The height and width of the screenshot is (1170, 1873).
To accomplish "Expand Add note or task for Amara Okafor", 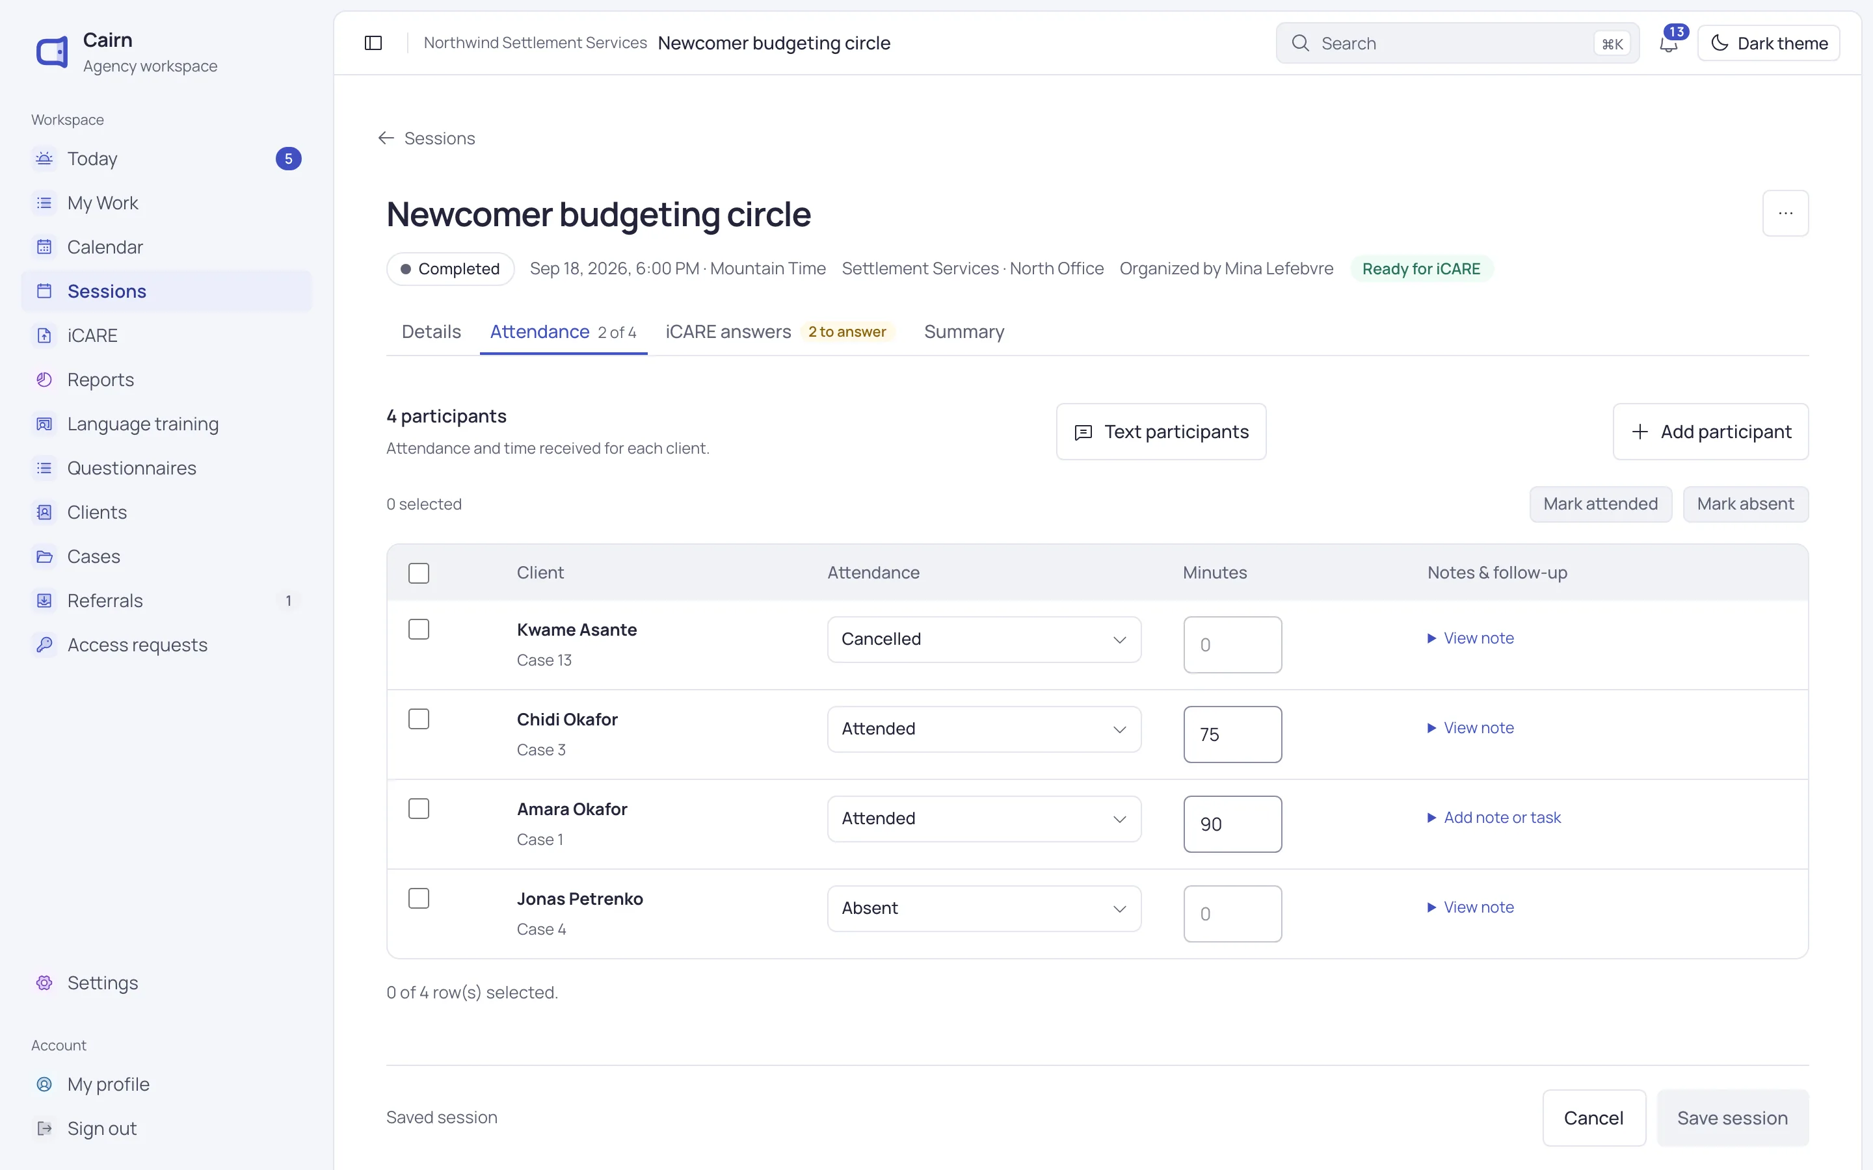I will [1494, 818].
